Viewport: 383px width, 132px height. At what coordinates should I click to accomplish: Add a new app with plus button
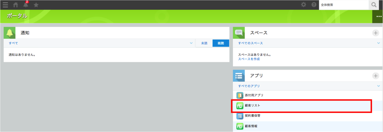click(375, 76)
